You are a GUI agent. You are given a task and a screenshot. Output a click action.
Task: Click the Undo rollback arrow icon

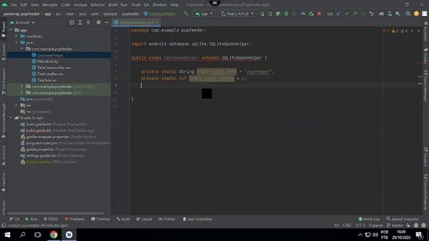click(x=371, y=13)
